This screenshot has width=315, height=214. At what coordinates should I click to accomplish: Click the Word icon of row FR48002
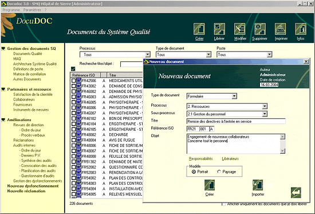coord(78,135)
